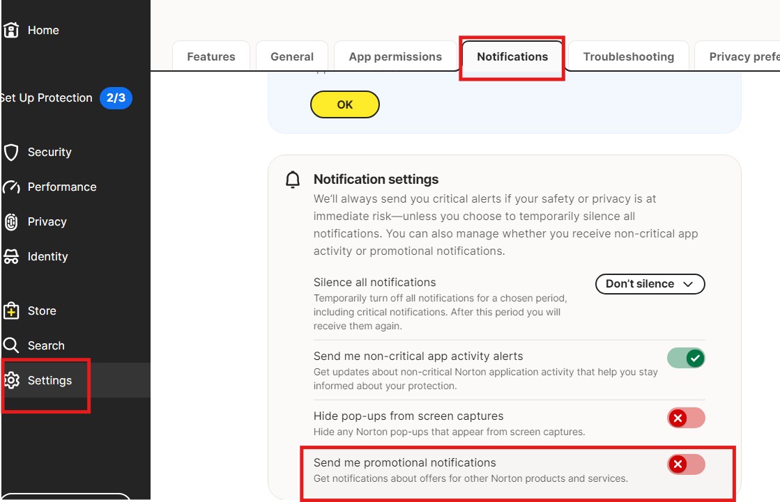780x502 pixels.
Task: Turn on promotional notifications toggle
Action: coord(686,464)
